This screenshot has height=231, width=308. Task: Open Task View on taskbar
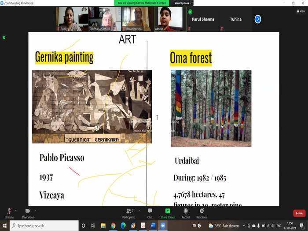[93, 226]
